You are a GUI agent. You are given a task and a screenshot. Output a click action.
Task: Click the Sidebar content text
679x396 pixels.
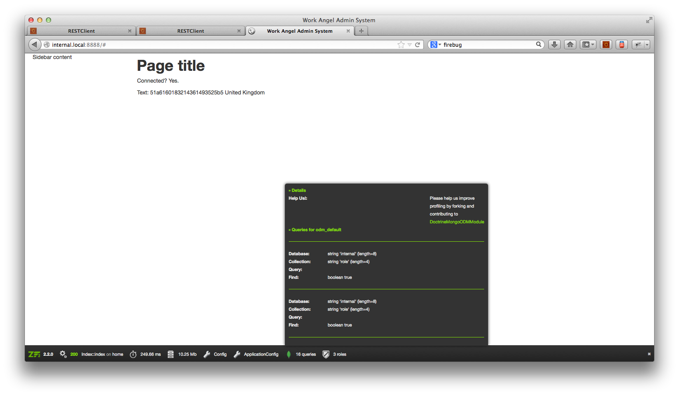(52, 57)
